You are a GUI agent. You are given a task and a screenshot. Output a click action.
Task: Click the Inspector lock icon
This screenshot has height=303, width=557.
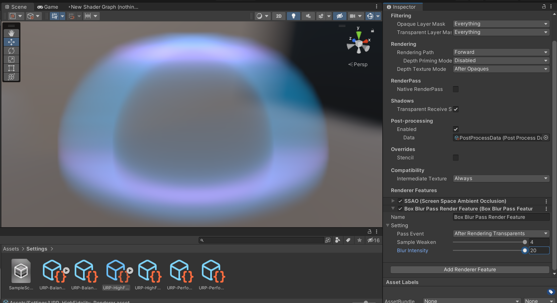click(x=544, y=6)
